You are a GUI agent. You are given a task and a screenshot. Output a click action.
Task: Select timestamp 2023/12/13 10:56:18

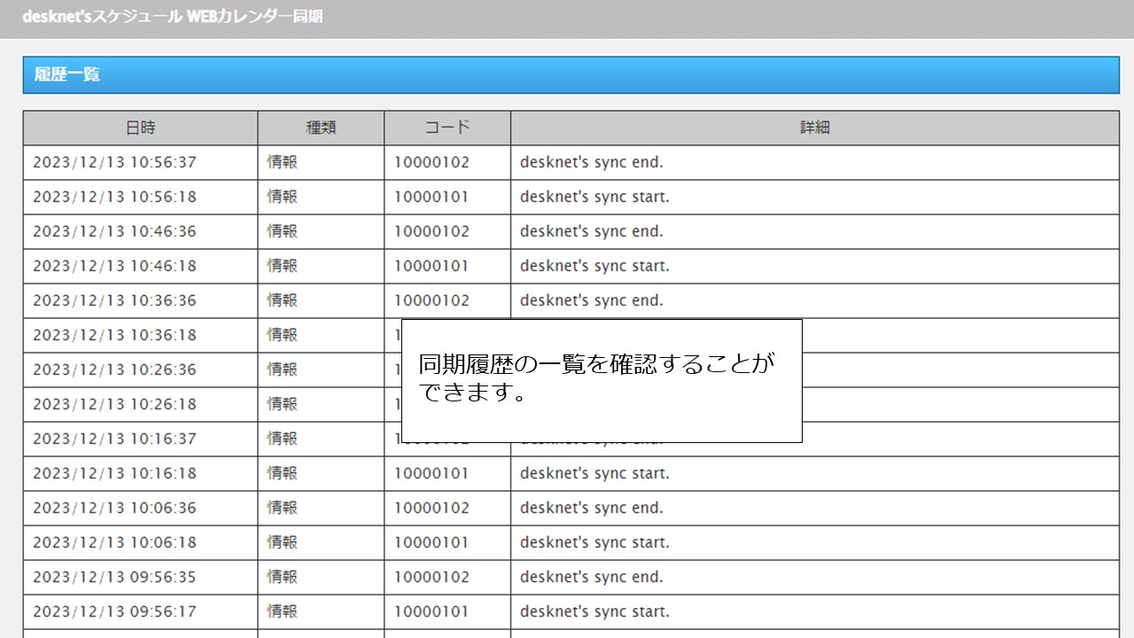(x=114, y=197)
